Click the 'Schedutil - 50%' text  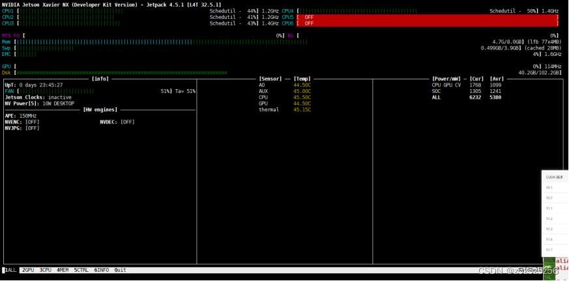tap(514, 11)
